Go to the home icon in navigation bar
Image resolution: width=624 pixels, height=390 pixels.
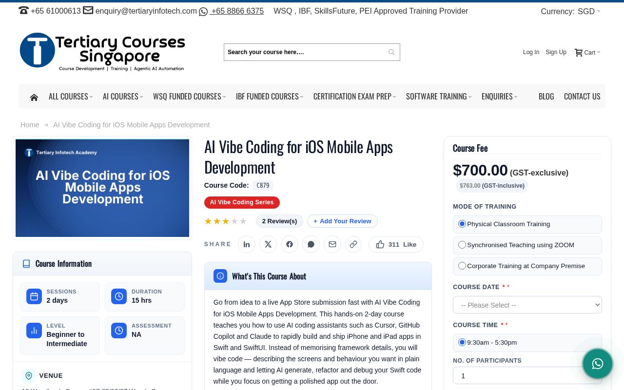click(x=34, y=97)
